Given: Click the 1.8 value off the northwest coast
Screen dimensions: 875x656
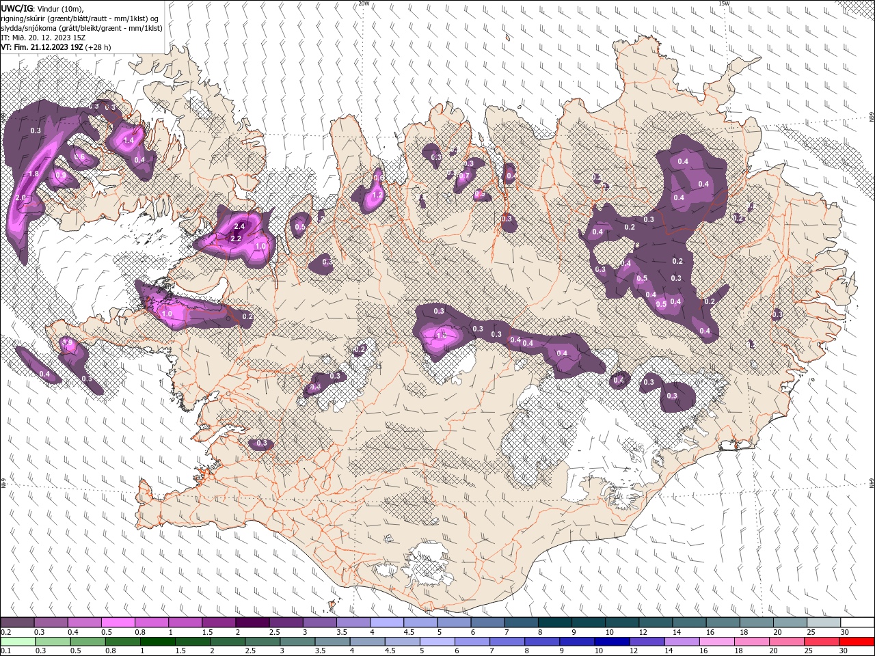Looking at the screenshot, I should click(x=34, y=174).
